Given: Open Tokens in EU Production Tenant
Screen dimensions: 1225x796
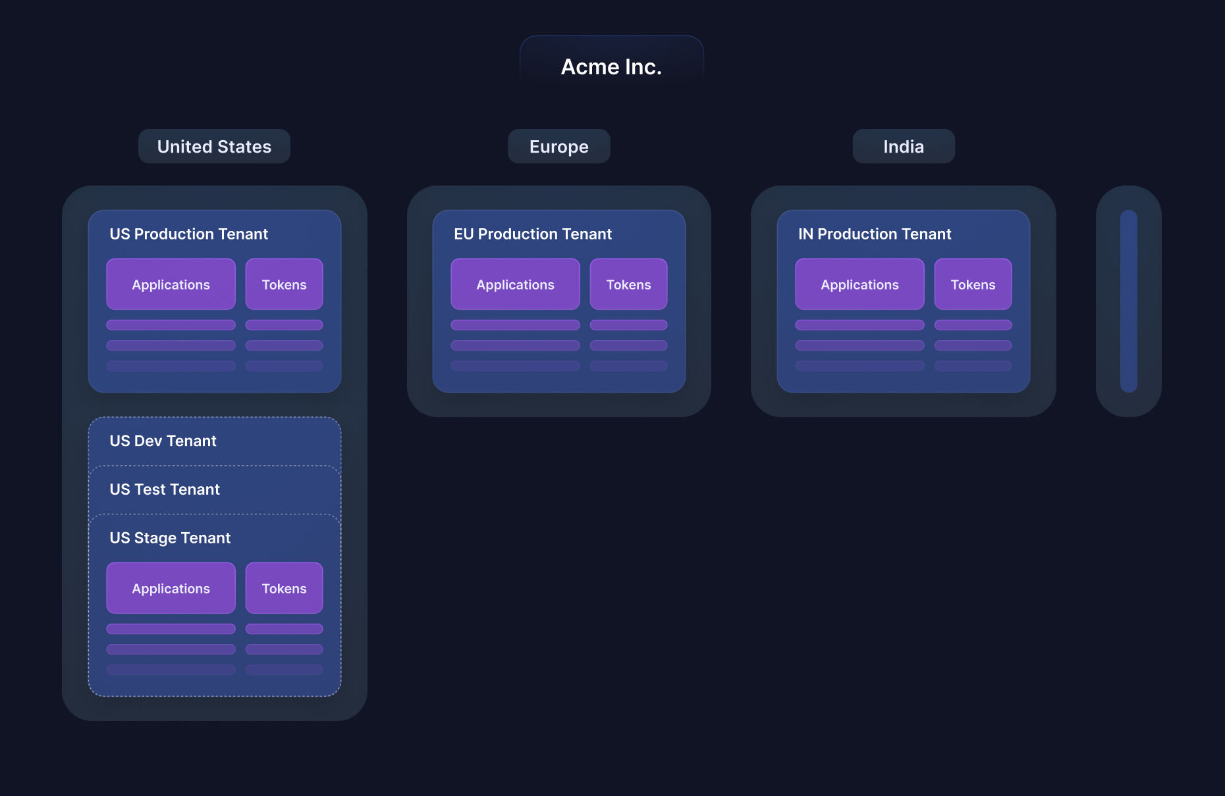Looking at the screenshot, I should click(x=628, y=284).
